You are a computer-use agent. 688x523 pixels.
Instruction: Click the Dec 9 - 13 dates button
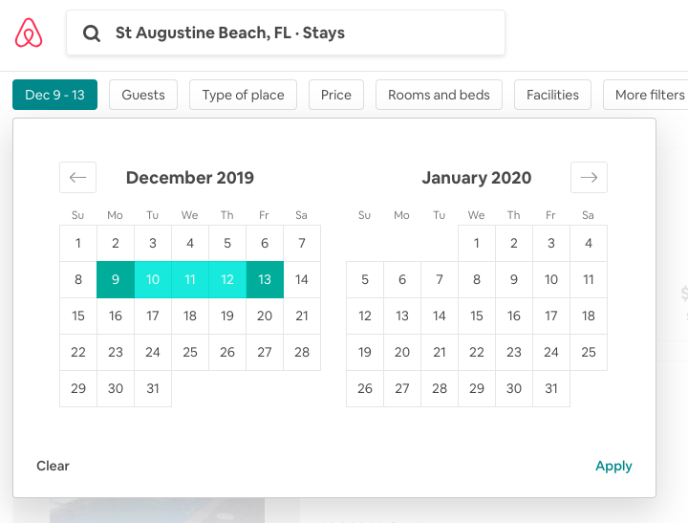click(x=54, y=95)
